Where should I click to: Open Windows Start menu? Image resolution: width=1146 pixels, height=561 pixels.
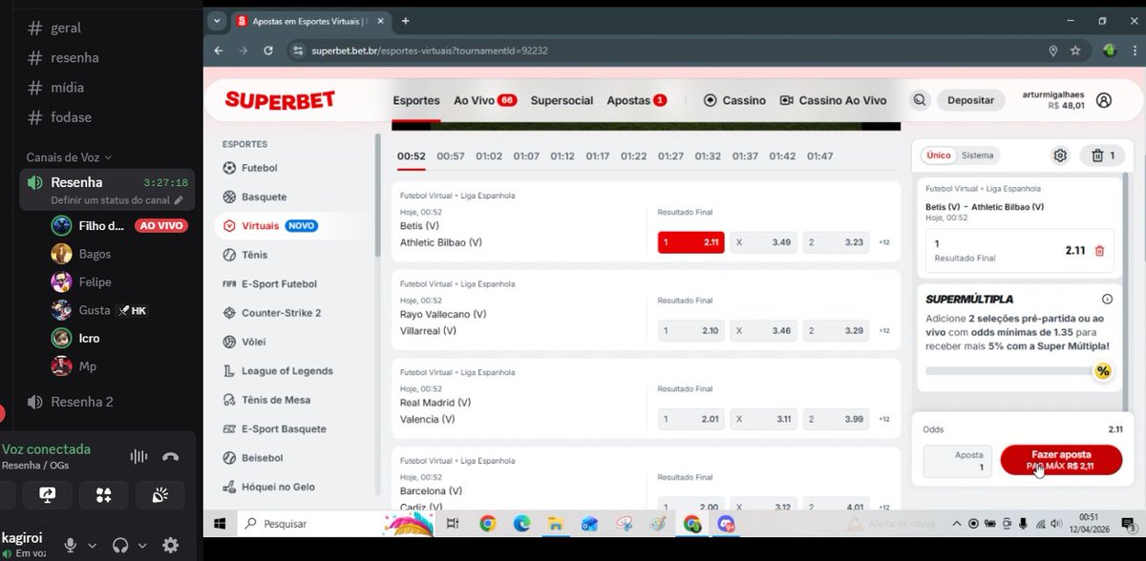219,523
